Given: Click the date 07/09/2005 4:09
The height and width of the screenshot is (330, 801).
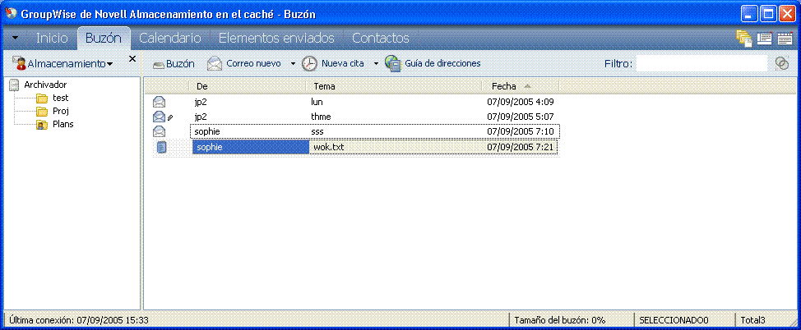Looking at the screenshot, I should (521, 102).
